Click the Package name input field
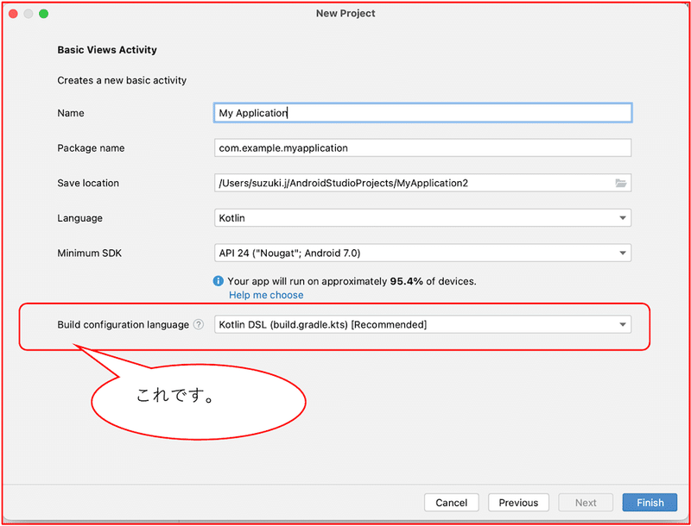Viewport: 691px width, 526px height. pyautogui.click(x=422, y=147)
